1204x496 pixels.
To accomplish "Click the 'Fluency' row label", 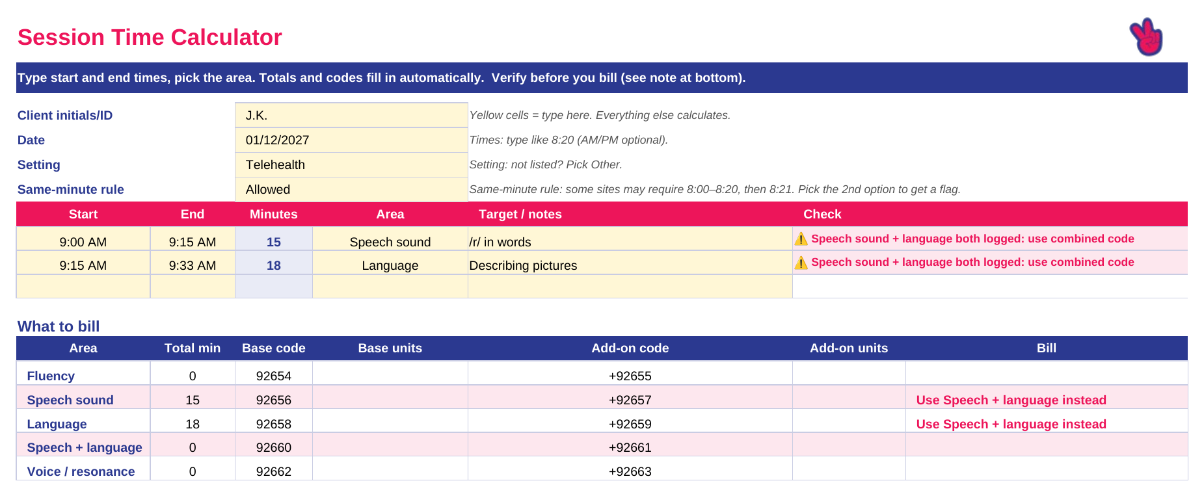I will tap(51, 376).
